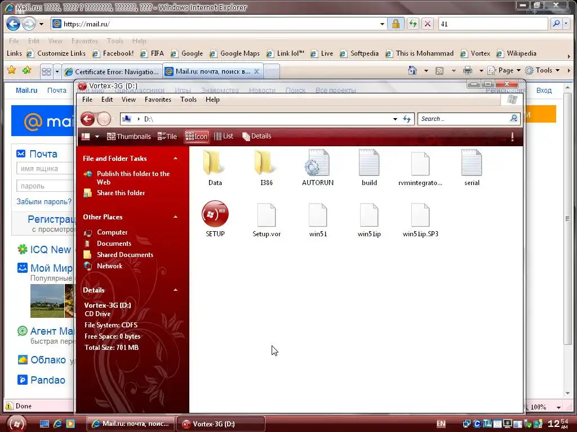This screenshot has width=577, height=432.
Task: Select the win51ip file
Action: (369, 219)
